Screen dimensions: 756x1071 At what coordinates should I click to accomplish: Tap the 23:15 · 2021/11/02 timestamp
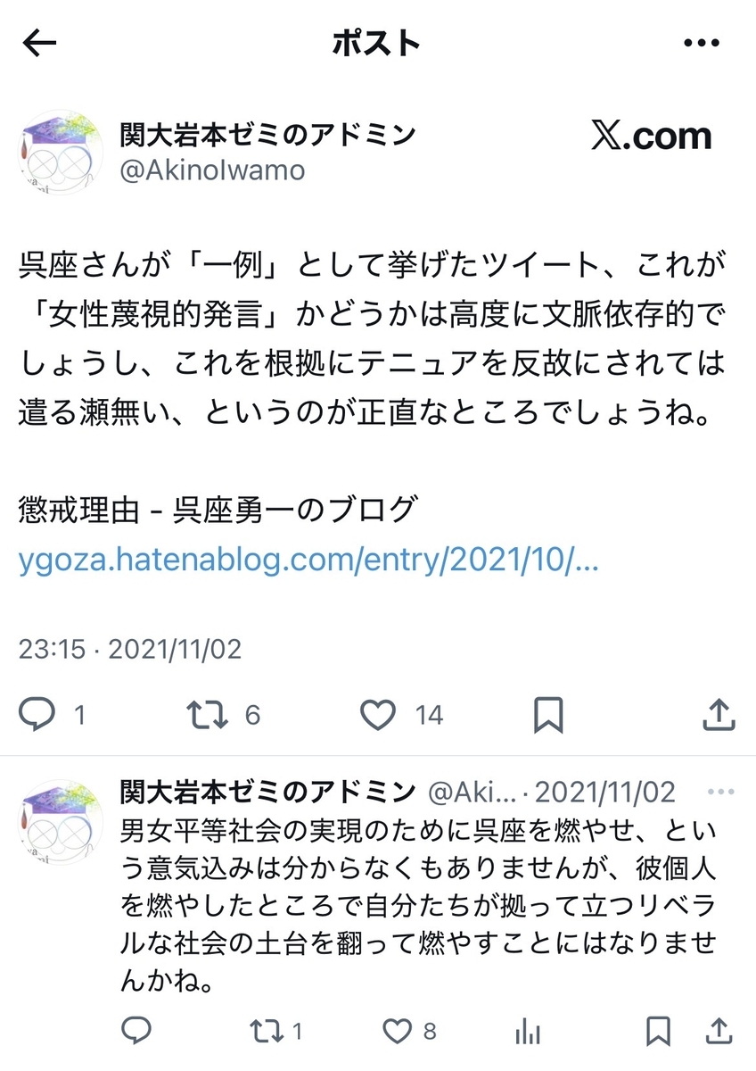point(130,648)
